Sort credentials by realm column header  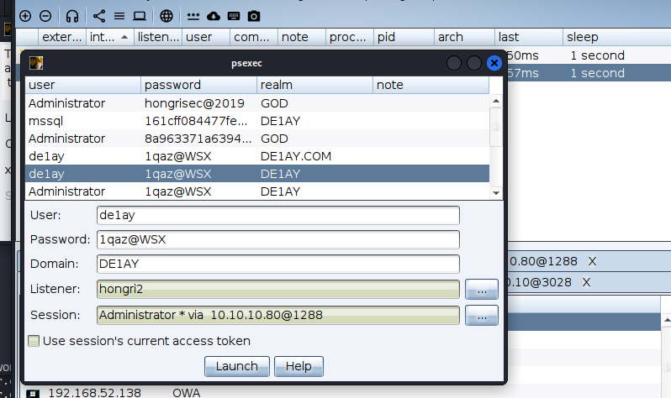315,85
